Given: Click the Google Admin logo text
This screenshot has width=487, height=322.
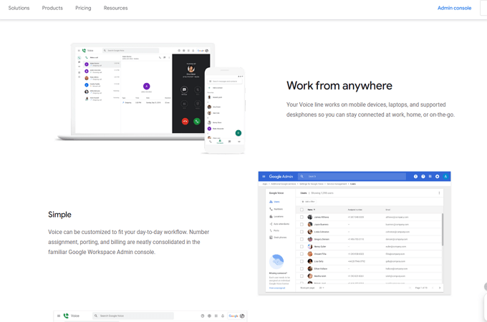Looking at the screenshot, I should (x=281, y=177).
